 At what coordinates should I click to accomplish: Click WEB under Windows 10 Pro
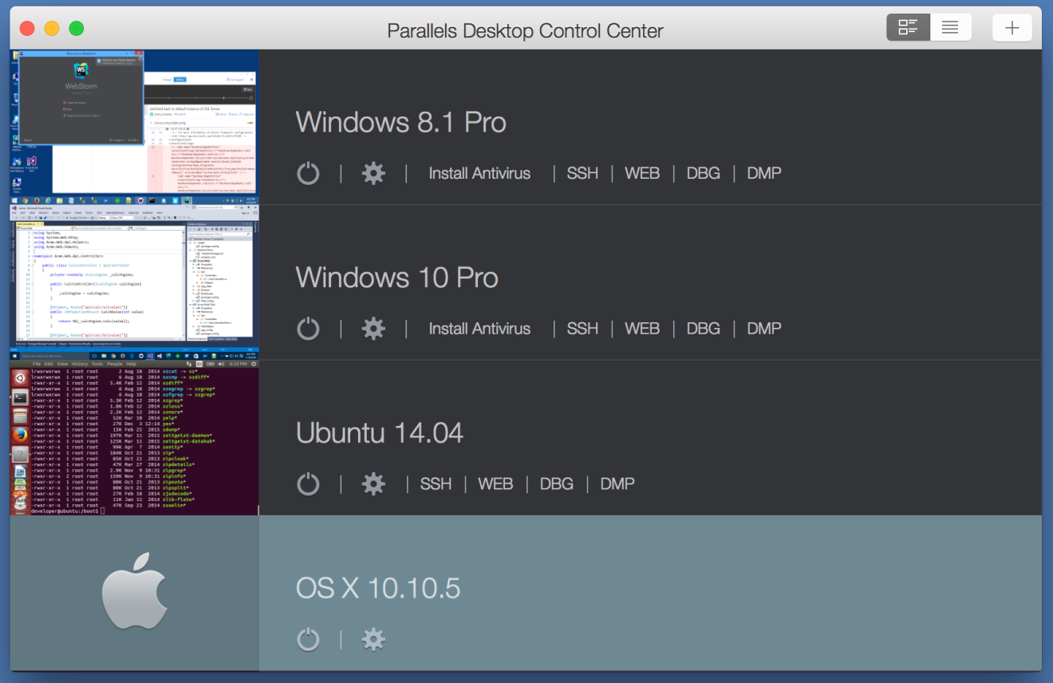(x=642, y=329)
